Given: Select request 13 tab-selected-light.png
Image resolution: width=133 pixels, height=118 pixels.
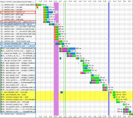Looking at the screenshot, I should click(x=18, y=34).
